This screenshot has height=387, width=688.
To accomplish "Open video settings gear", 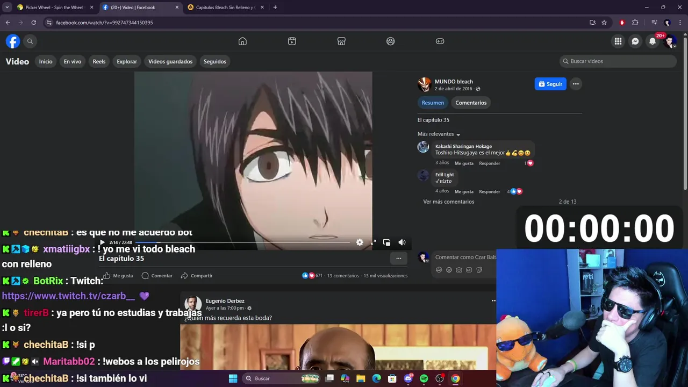I will pos(360,242).
